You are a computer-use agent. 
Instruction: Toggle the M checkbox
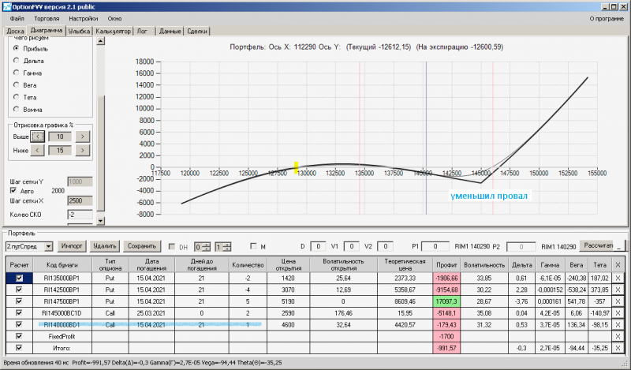[253, 246]
